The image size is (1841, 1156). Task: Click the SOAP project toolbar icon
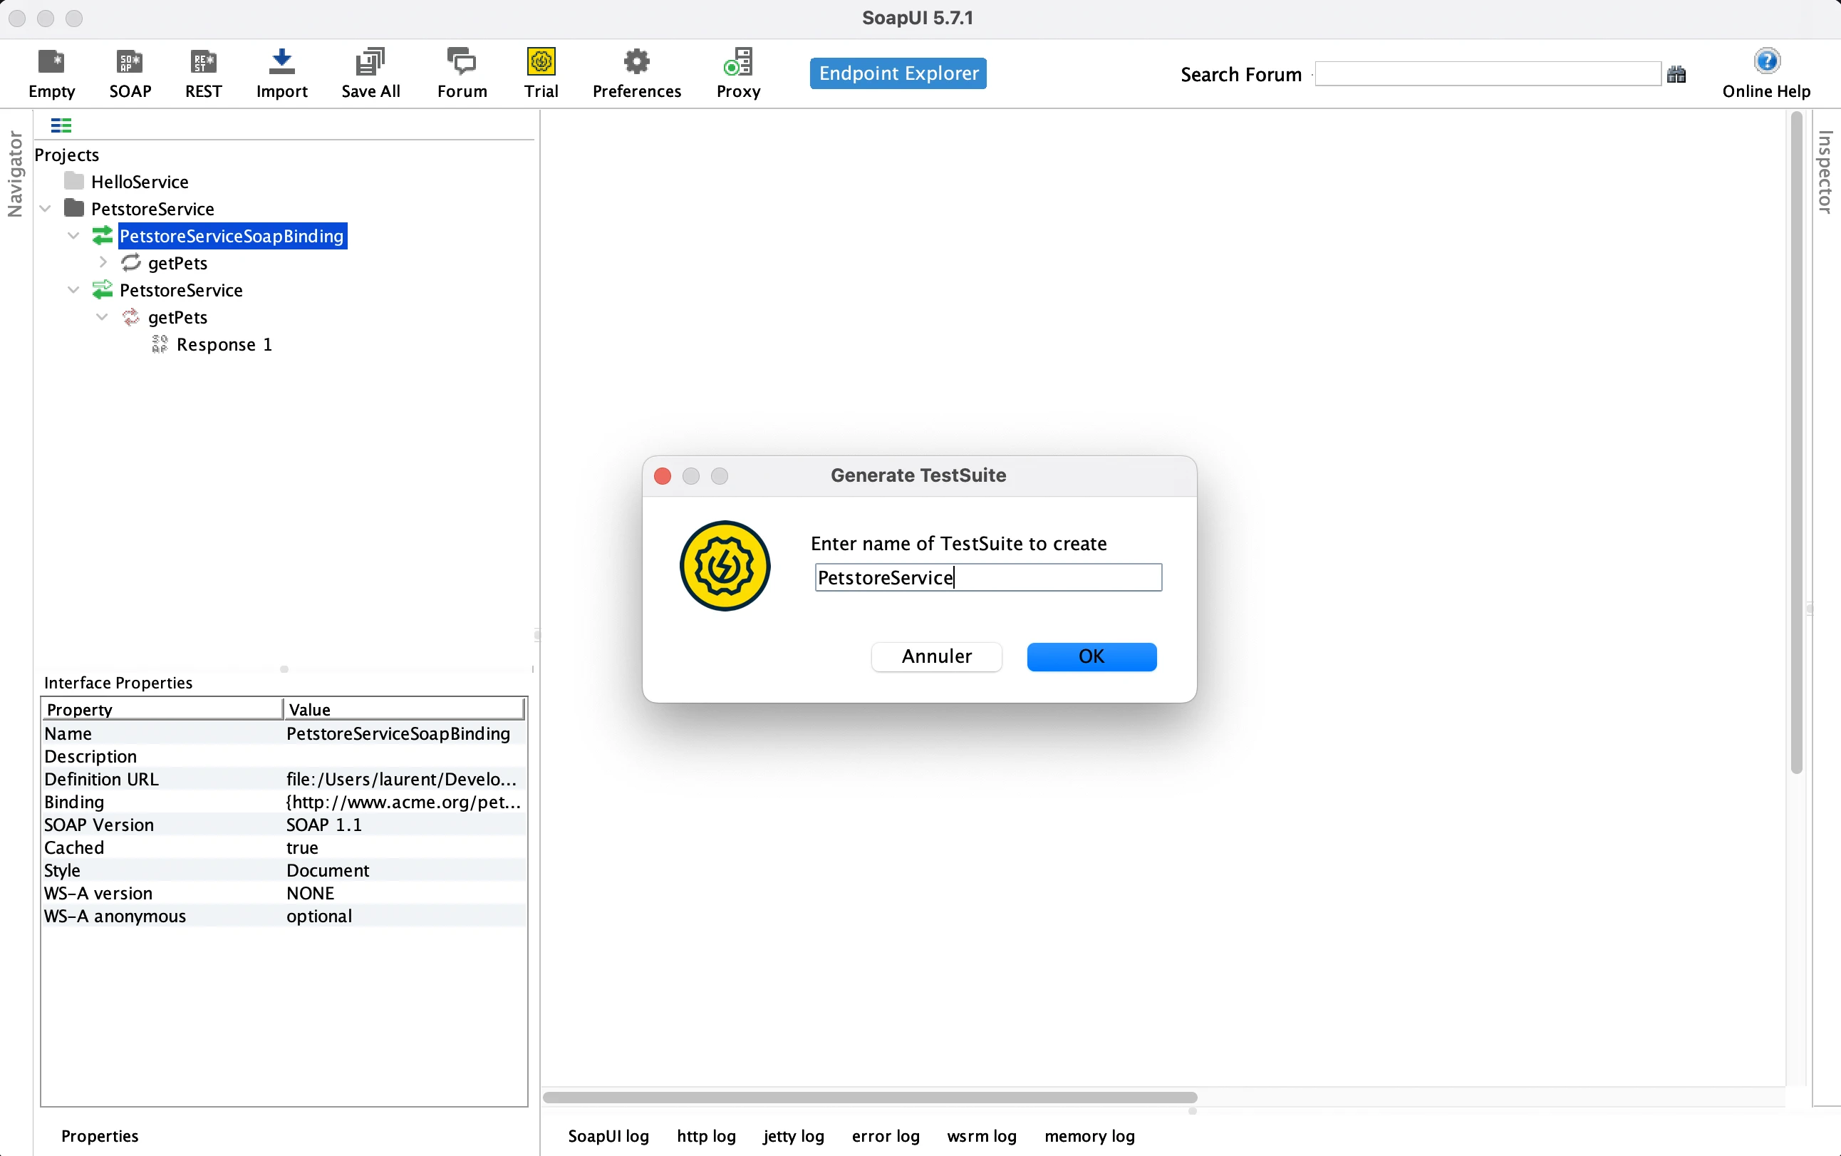coord(130,63)
